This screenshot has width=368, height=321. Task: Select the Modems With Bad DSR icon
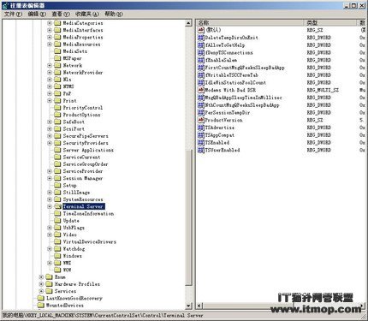click(x=201, y=90)
